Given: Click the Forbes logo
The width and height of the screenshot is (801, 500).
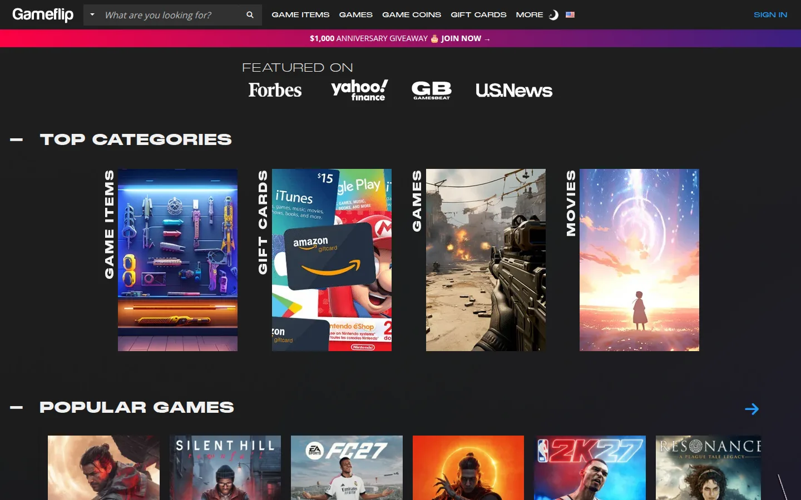Looking at the screenshot, I should 275,90.
